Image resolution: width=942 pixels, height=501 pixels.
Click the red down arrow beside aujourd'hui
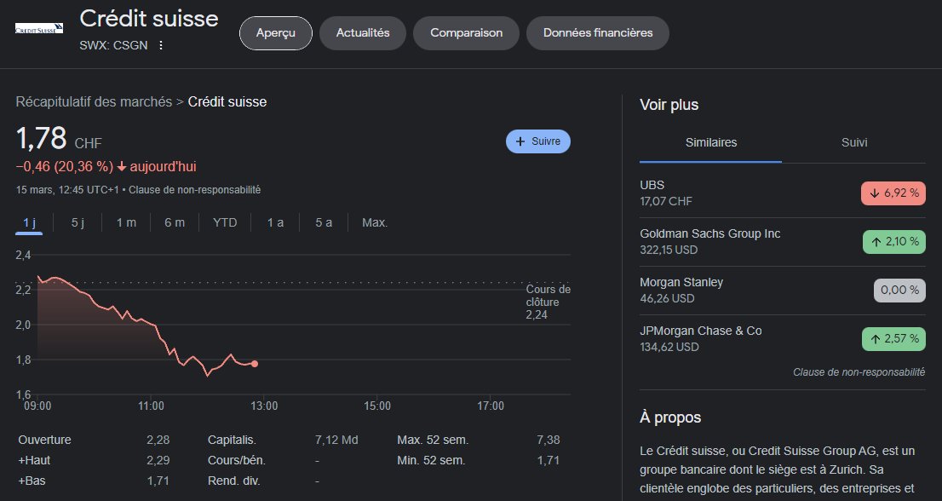121,167
